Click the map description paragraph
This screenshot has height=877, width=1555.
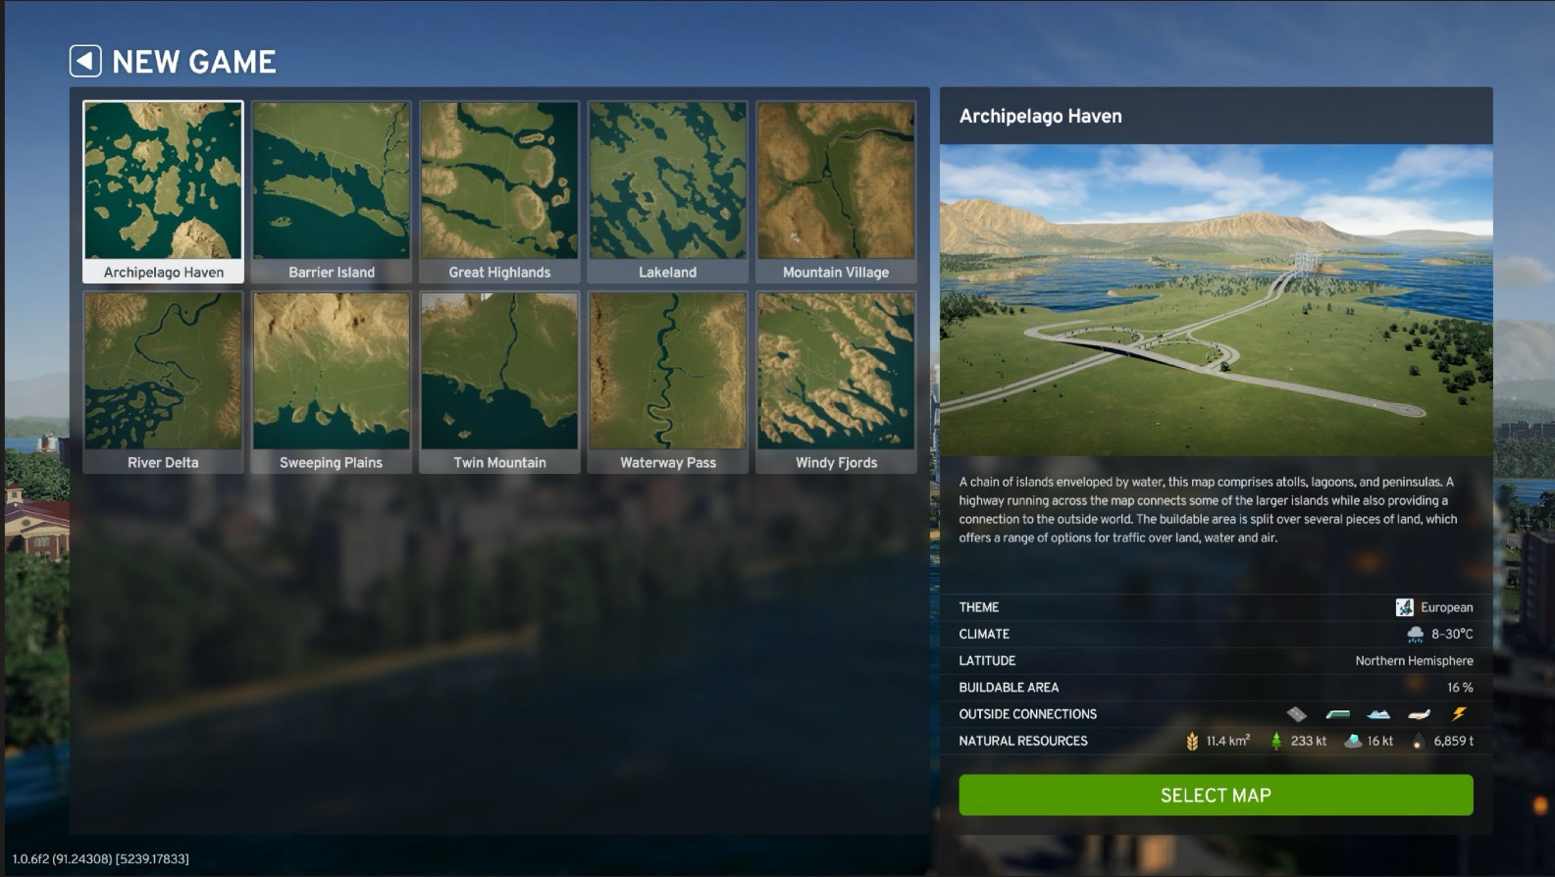click(x=1208, y=510)
